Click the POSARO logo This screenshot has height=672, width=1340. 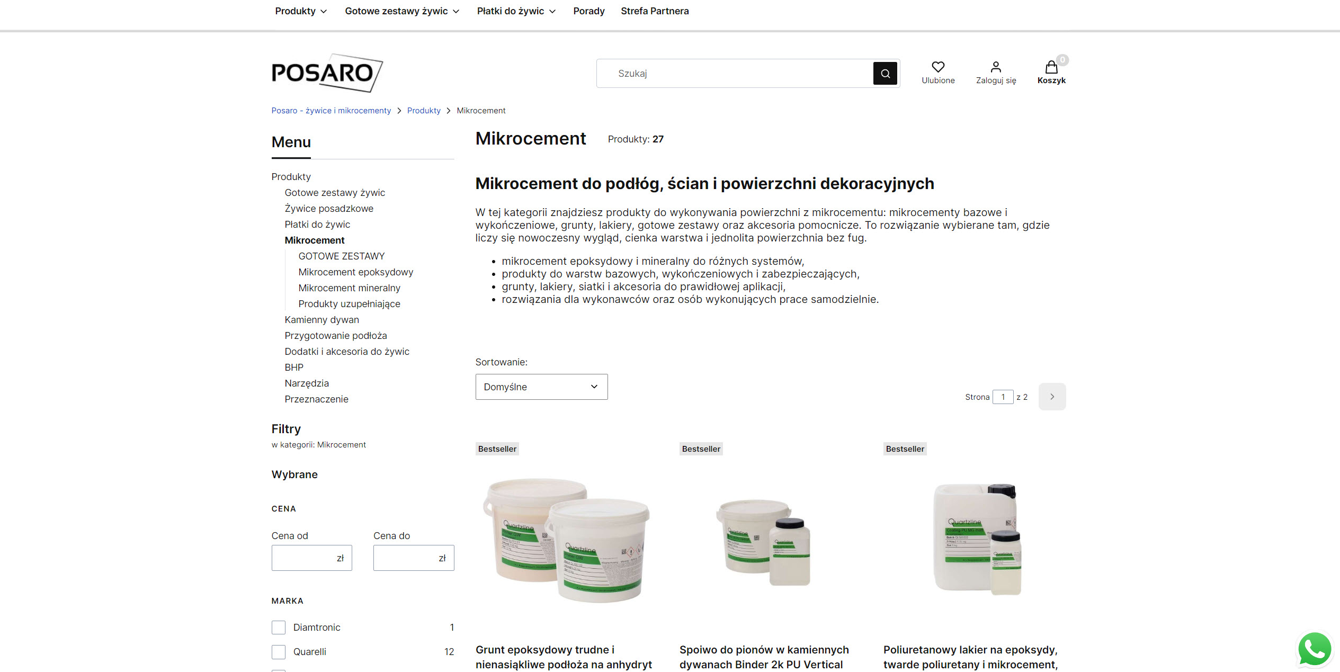[x=327, y=73]
